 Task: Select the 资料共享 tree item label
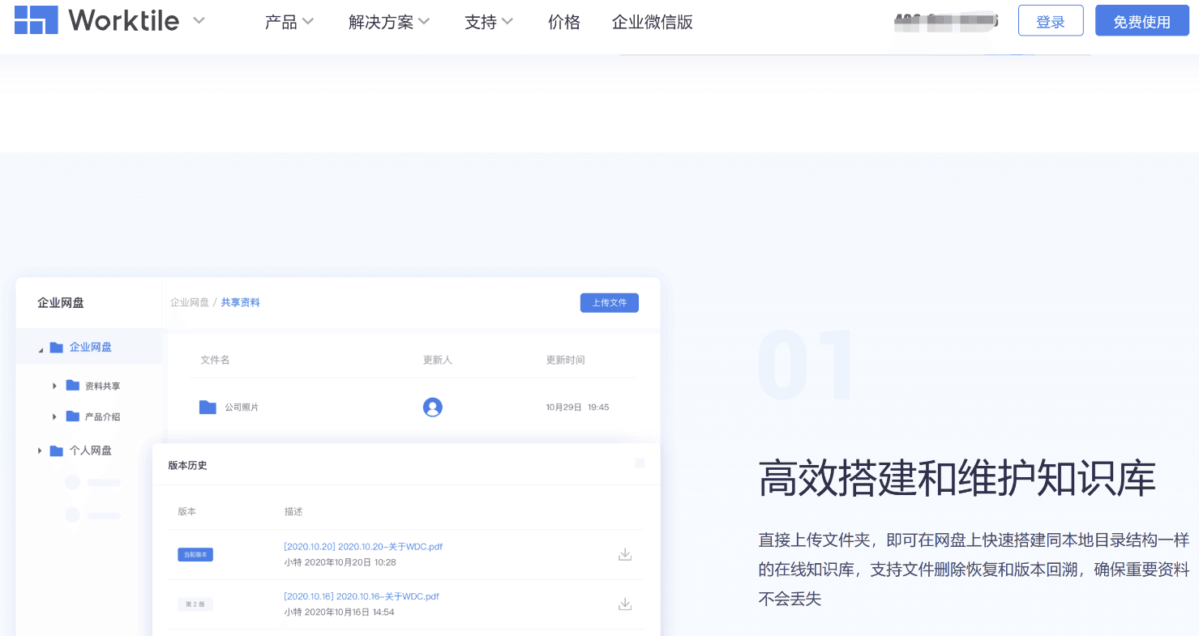(x=103, y=386)
